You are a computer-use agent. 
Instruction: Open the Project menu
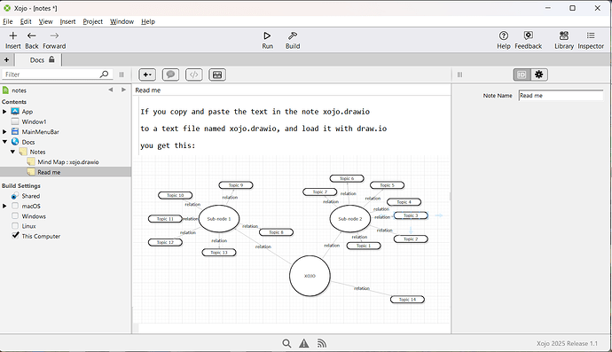click(92, 21)
